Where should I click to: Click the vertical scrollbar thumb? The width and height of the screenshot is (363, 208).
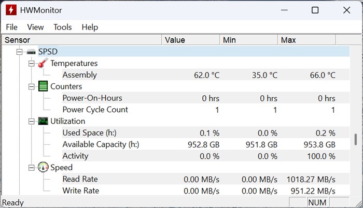[355, 140]
